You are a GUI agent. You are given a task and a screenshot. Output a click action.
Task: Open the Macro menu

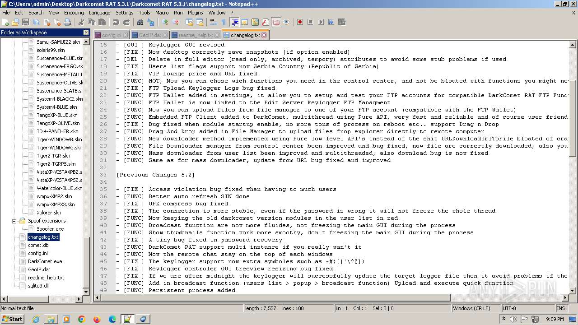[162, 13]
